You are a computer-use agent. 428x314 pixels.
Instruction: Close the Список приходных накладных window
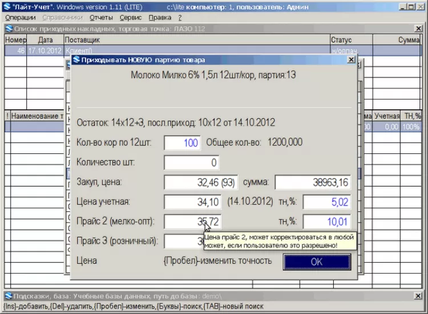(418, 28)
